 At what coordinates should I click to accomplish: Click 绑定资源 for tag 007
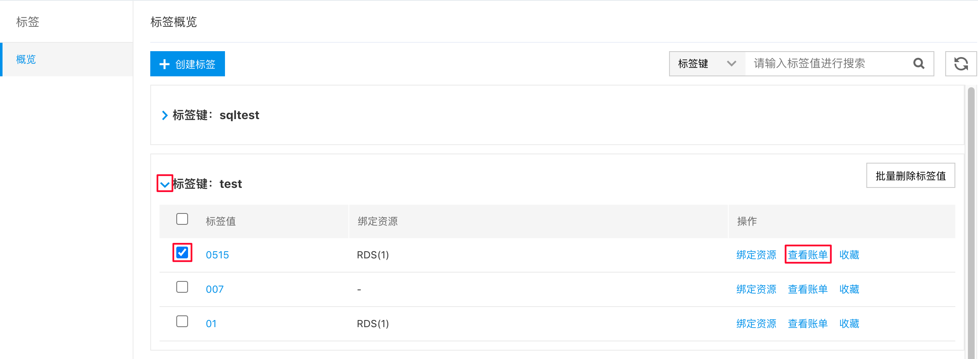click(756, 289)
